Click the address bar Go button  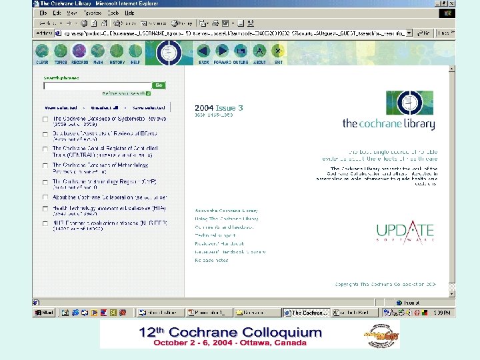pyautogui.click(x=424, y=33)
